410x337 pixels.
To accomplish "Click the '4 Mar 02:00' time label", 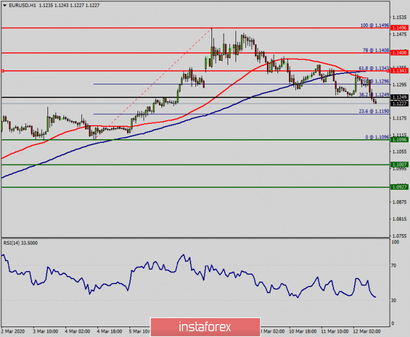I will pos(78,331).
